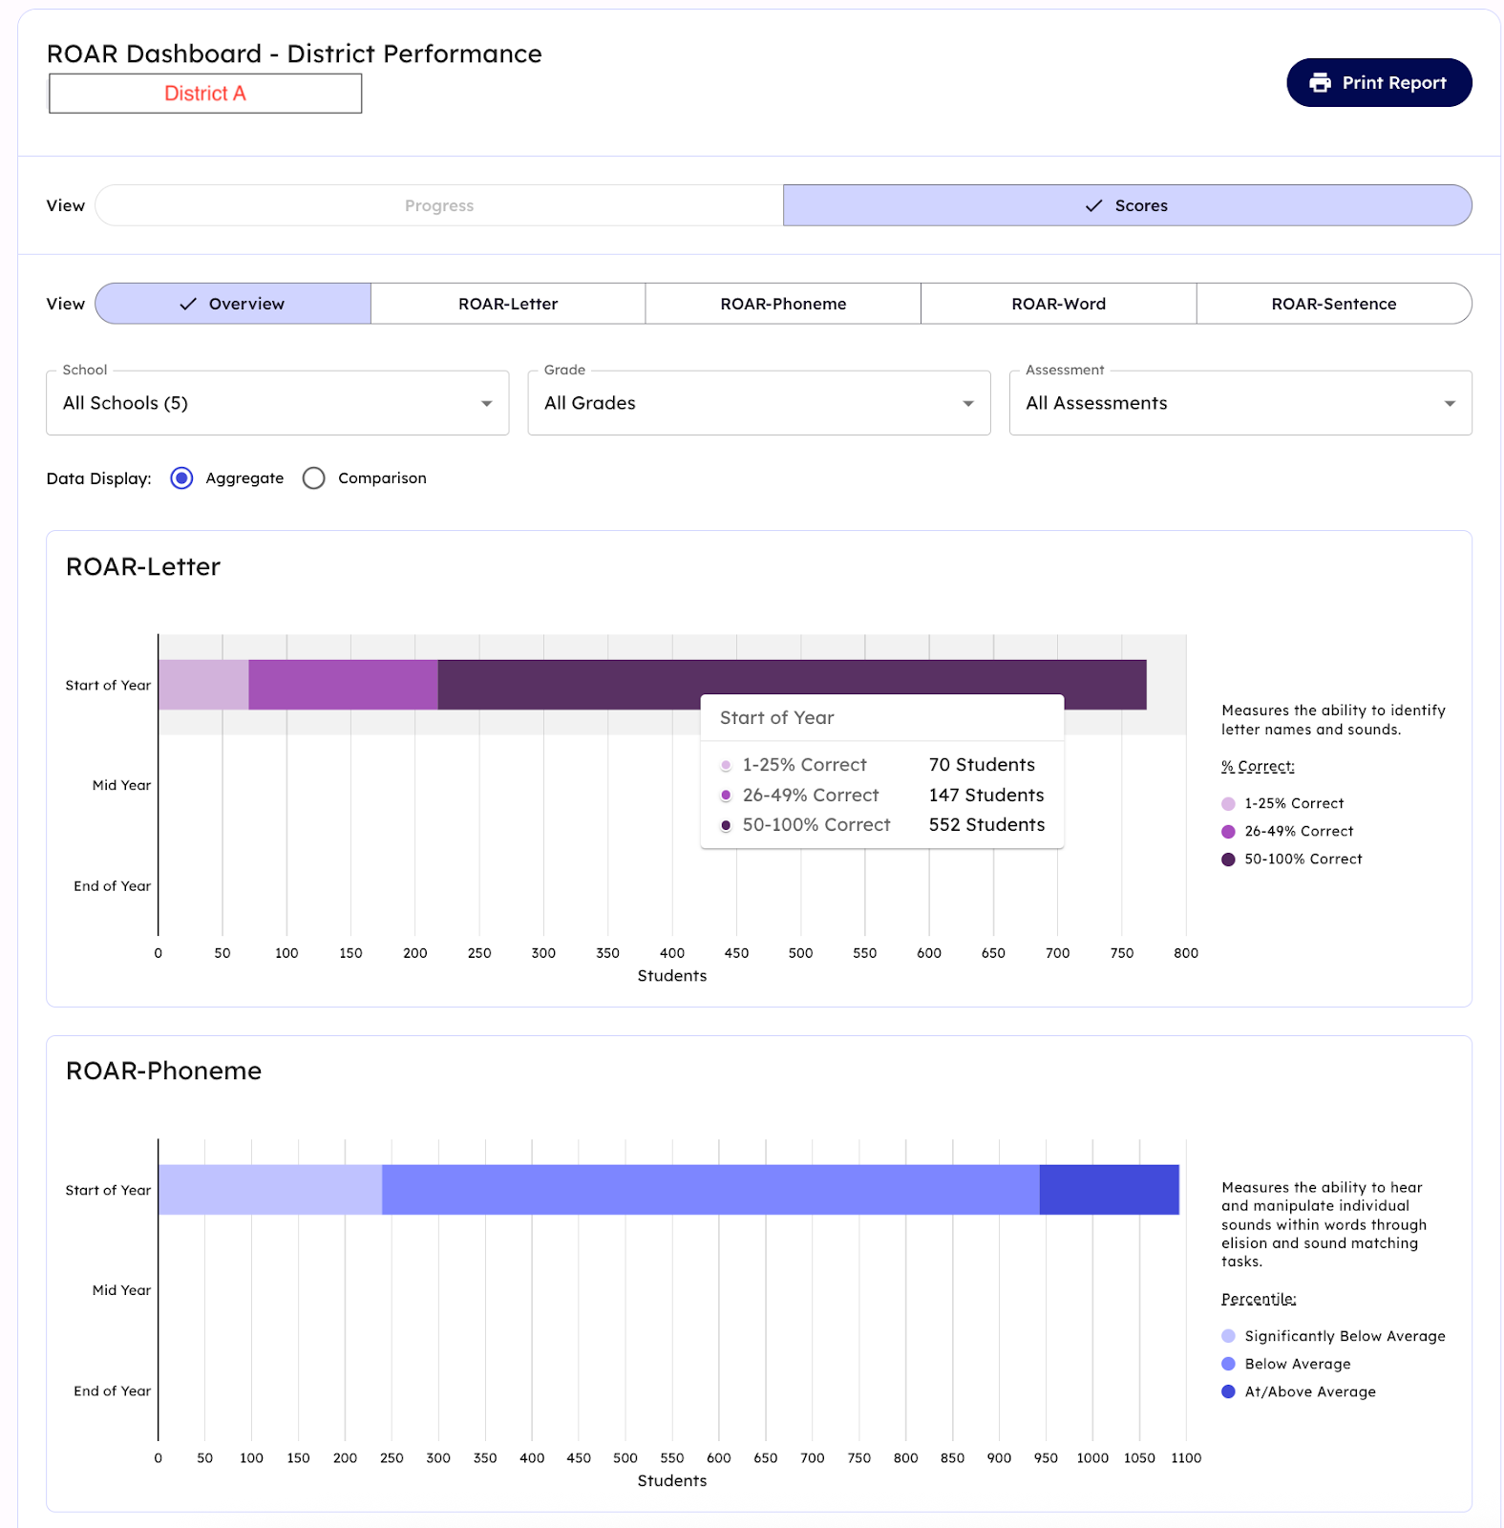
Task: Click the printer icon in Print Report
Action: pyautogui.click(x=1320, y=83)
